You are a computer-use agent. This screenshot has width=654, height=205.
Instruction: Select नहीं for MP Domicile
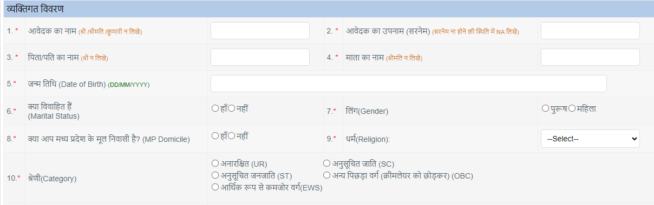tap(231, 136)
